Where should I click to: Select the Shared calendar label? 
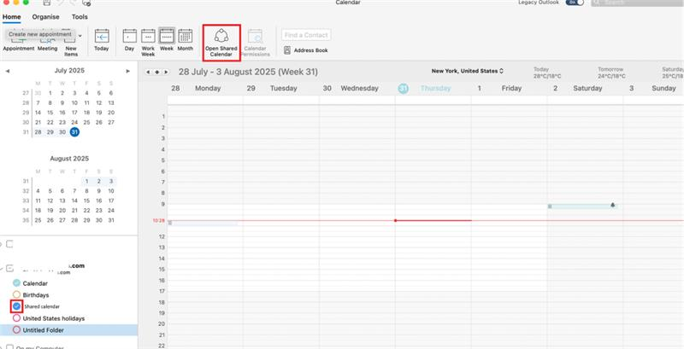click(x=42, y=307)
